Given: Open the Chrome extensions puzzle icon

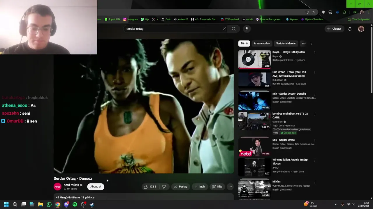Looking at the screenshot, I should [x=344, y=12].
